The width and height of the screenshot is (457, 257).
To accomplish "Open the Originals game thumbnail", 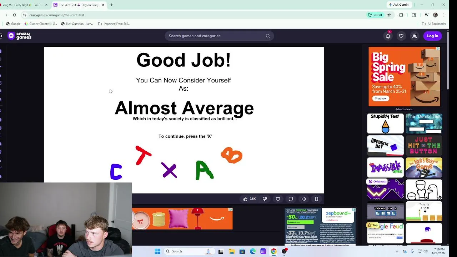I will coord(385,190).
